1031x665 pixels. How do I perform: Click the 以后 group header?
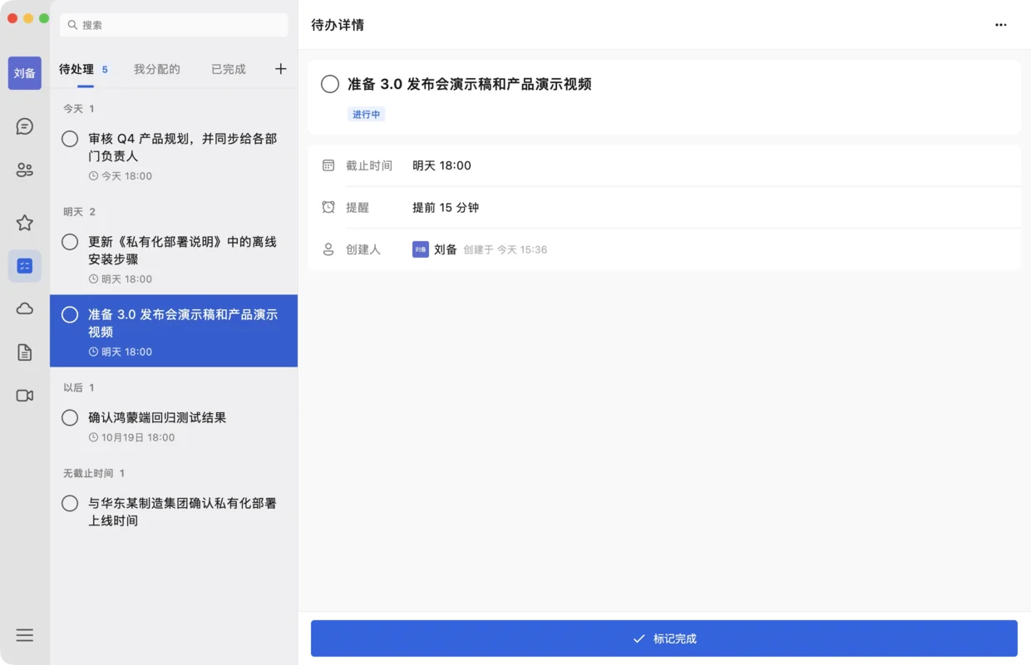(79, 387)
